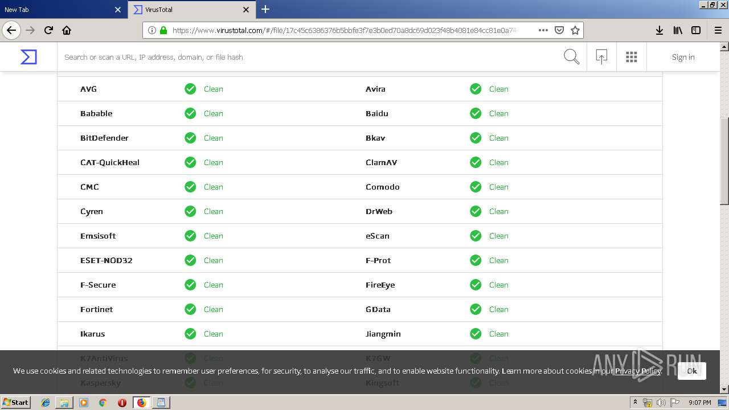Click the site information icon
This screenshot has width=729, height=410.
click(x=151, y=30)
